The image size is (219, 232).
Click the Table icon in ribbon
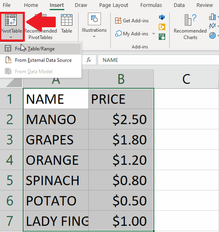pos(67,20)
